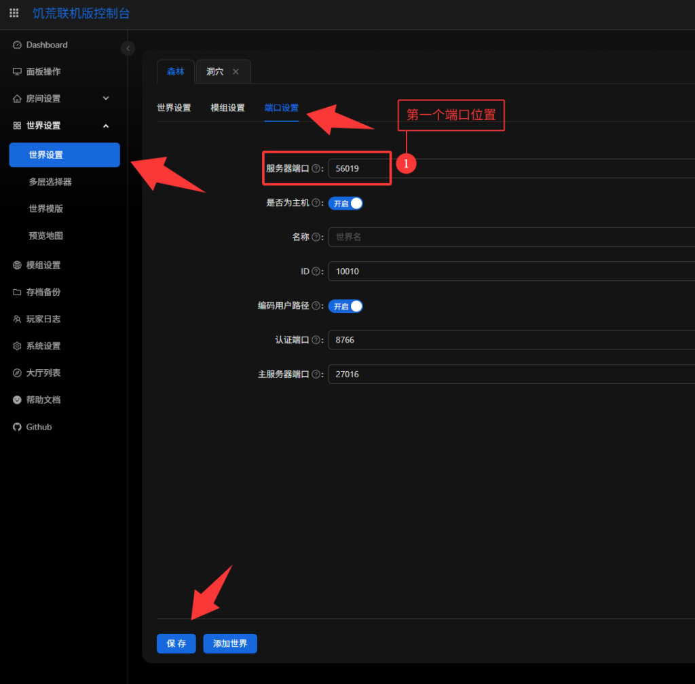
Task: Collapse the sidebar with the arrow button
Action: tap(128, 48)
